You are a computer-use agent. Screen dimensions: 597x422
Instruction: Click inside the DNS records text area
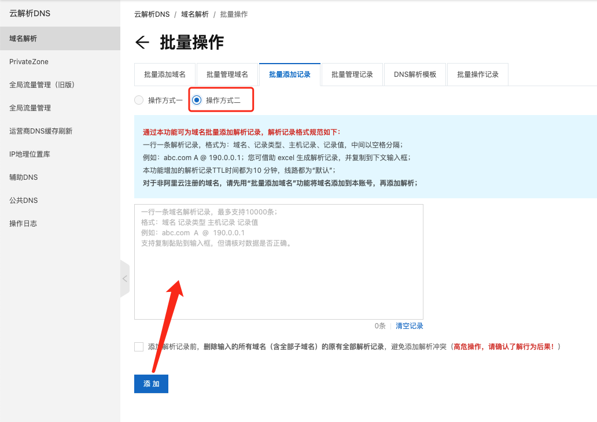[x=278, y=272]
